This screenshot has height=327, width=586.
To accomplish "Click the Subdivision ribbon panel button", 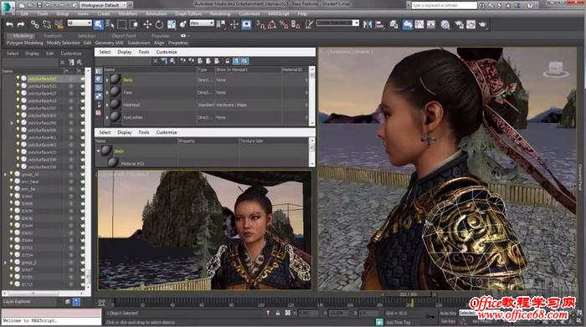I will click(x=139, y=43).
